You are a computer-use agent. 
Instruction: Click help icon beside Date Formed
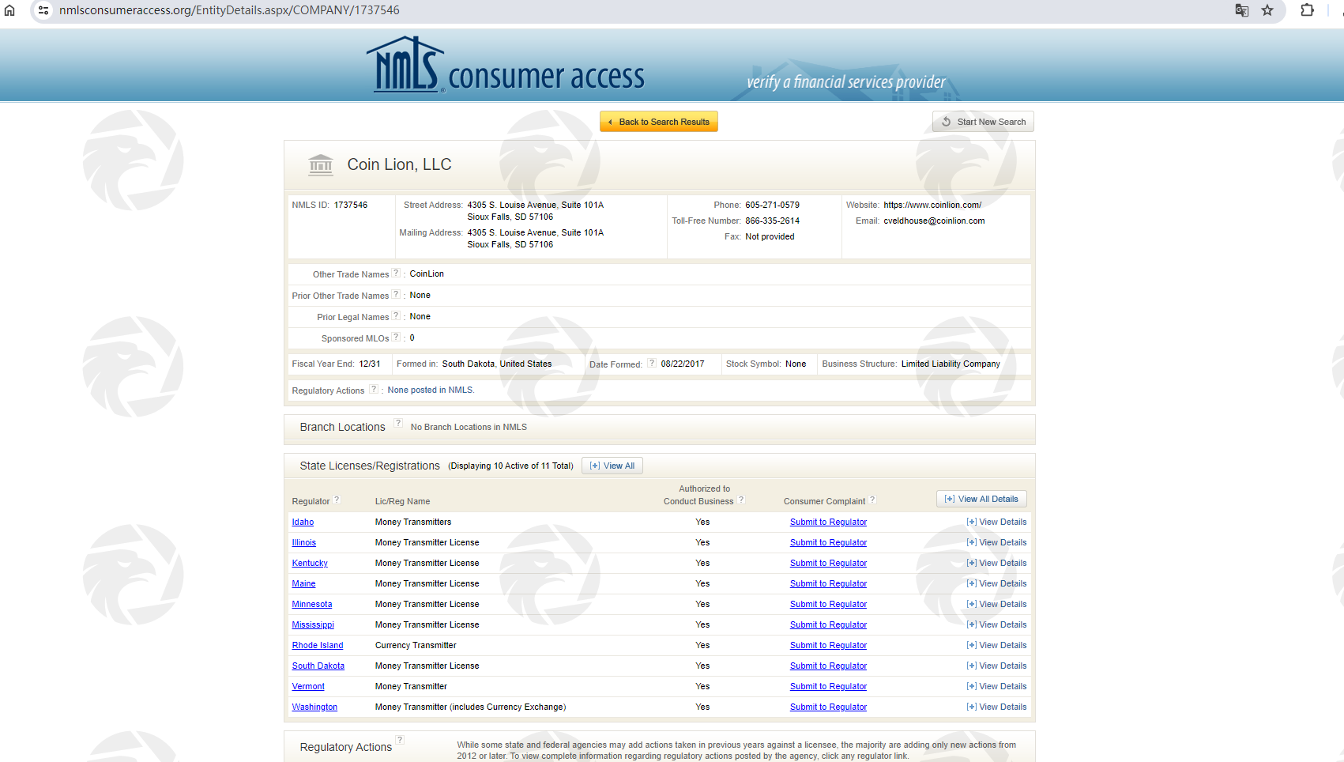click(652, 363)
